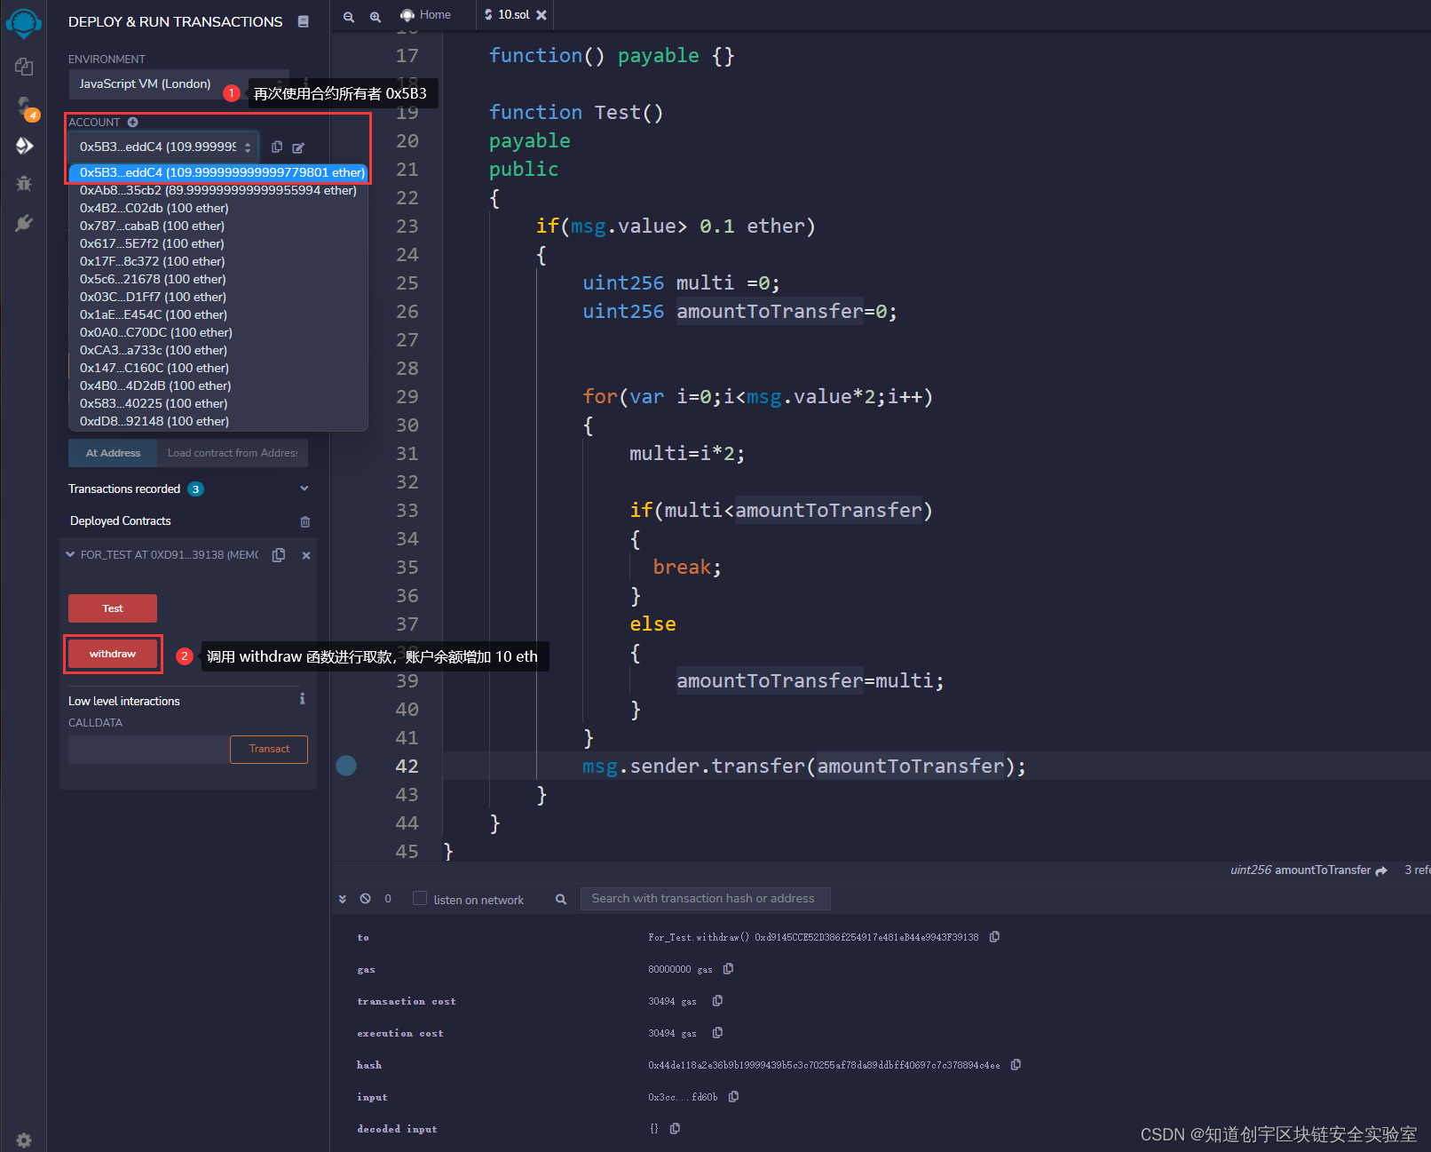This screenshot has height=1152, width=1431.
Task: Open the Deploy & run transactions sidebar icon
Action: tap(24, 146)
